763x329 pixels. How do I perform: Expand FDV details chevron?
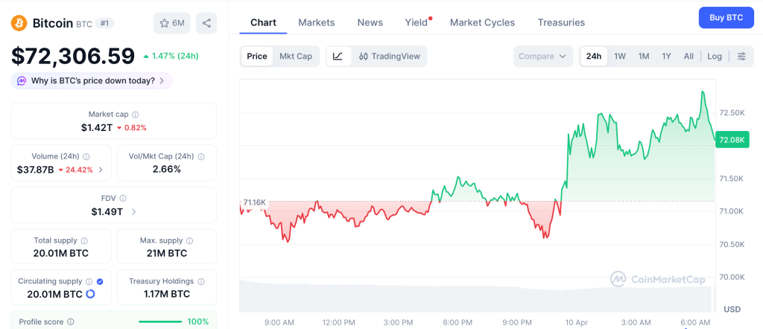[x=133, y=212]
